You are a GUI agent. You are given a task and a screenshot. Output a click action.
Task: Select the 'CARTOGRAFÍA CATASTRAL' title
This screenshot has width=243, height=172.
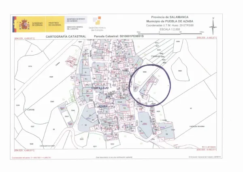pyautogui.click(x=66, y=37)
